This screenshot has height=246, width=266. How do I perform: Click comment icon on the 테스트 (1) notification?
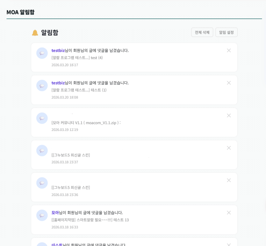pos(42,85)
